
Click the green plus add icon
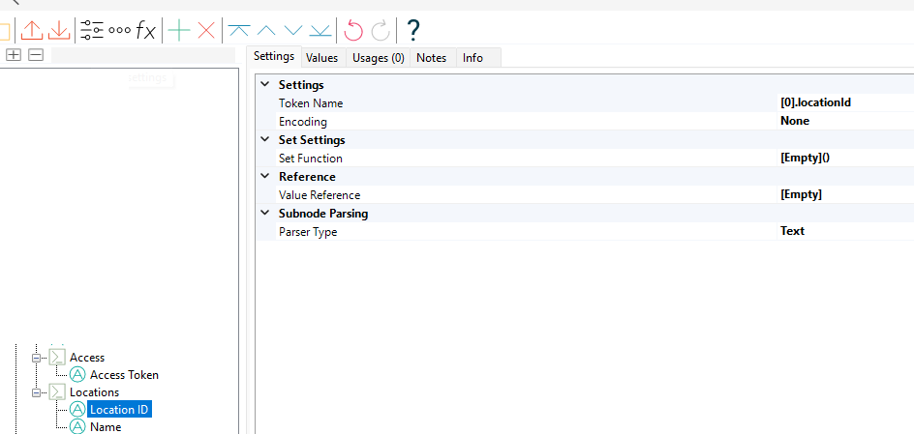tap(179, 30)
